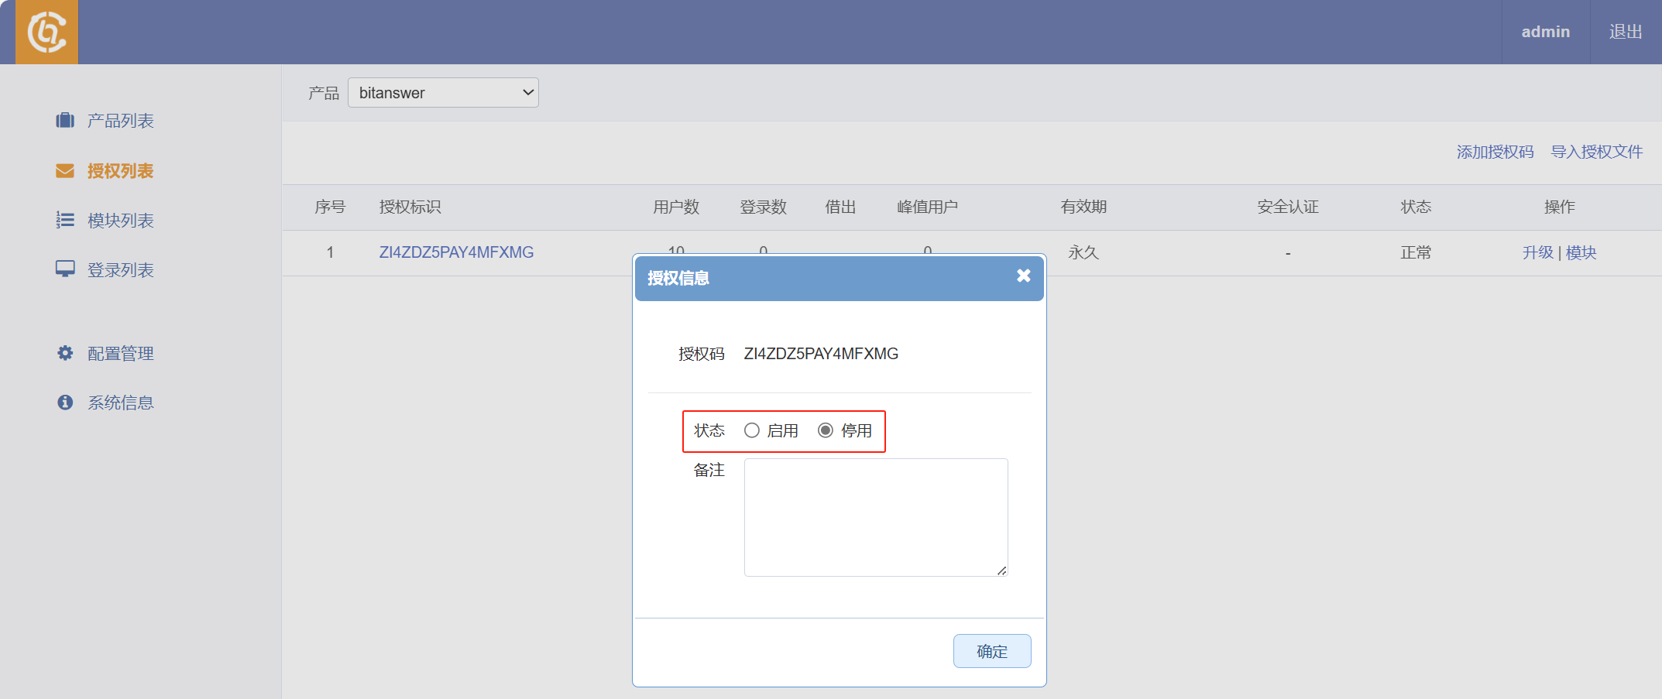Click the 模块 link in row 1
Viewport: 1662px width, 699px height.
[1581, 252]
